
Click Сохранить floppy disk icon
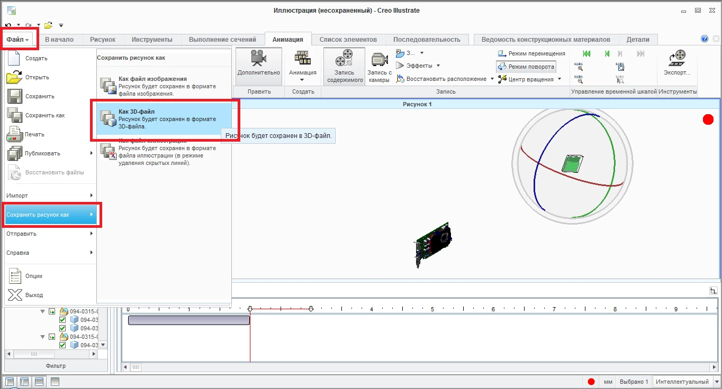tap(14, 96)
